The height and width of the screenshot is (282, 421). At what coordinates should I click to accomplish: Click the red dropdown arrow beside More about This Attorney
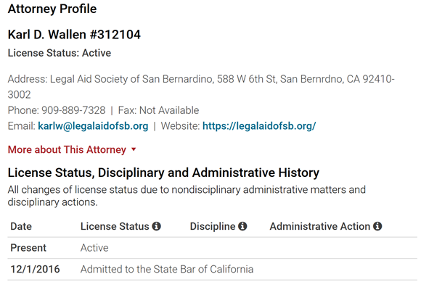[134, 149]
